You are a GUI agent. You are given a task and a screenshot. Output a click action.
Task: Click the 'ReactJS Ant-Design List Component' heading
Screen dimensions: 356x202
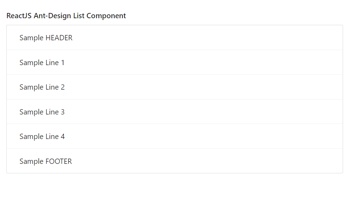pos(66,16)
